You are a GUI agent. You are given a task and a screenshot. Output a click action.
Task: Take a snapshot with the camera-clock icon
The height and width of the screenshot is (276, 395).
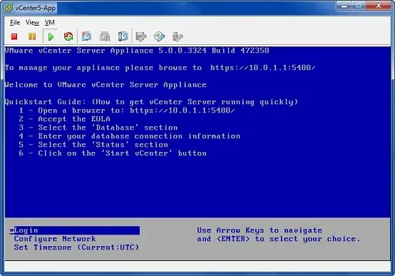pyautogui.click(x=86, y=36)
